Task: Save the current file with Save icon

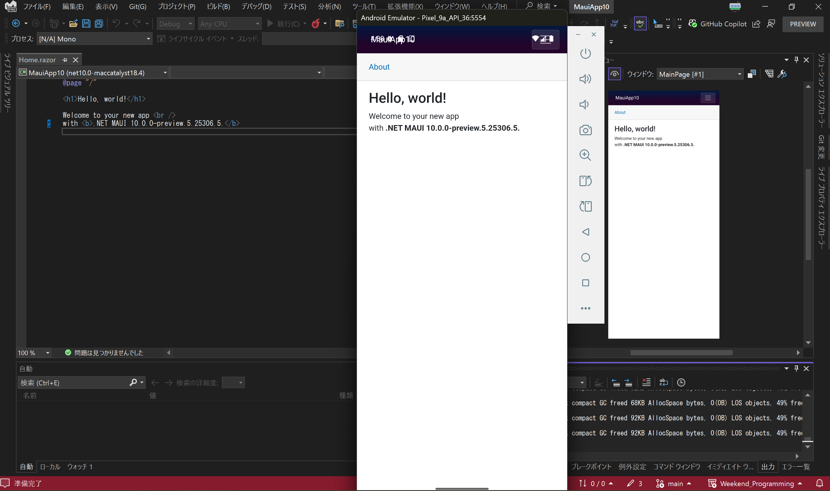Action: 86,23
